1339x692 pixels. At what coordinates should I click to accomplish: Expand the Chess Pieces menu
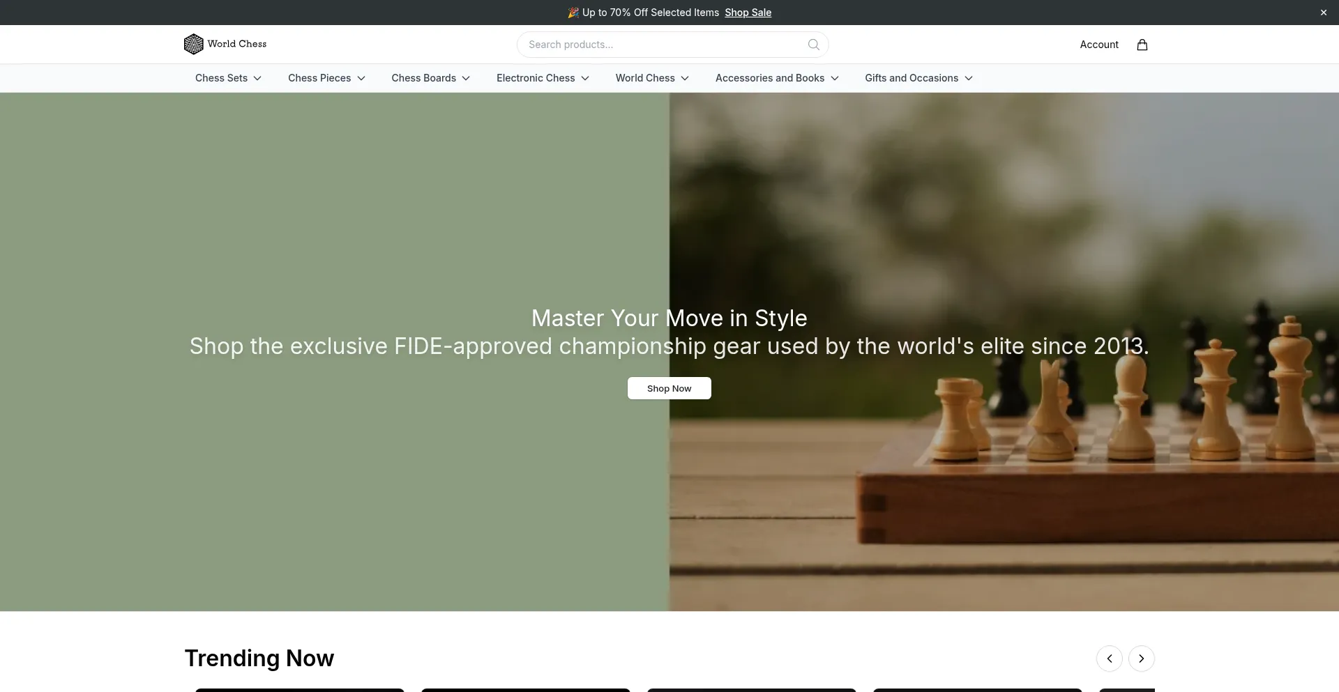point(326,78)
